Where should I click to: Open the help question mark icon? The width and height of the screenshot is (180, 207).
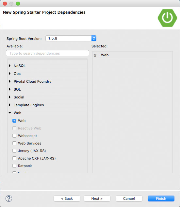coord(9,198)
